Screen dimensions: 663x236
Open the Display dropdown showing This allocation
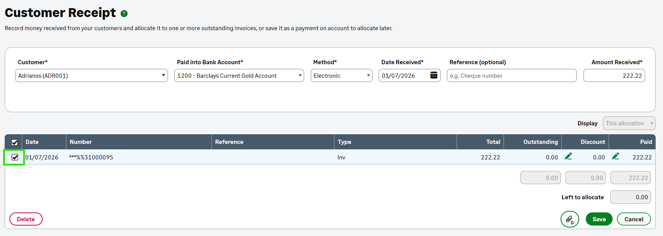click(x=629, y=123)
